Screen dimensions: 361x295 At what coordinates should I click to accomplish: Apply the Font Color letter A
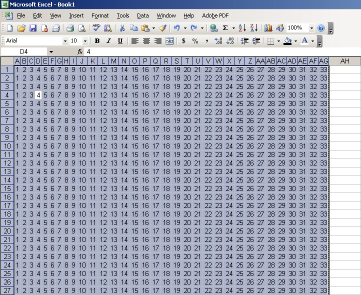[x=304, y=41]
